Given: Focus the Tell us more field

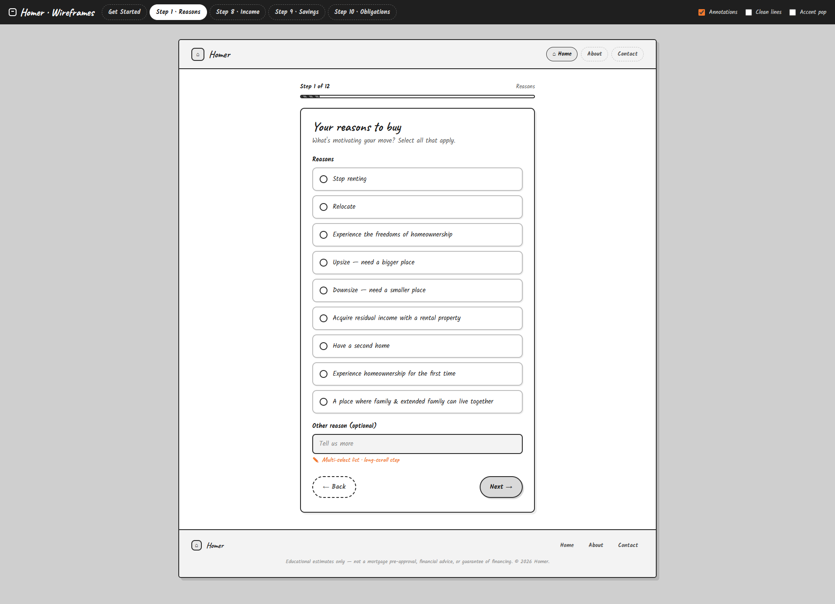Looking at the screenshot, I should coord(417,444).
